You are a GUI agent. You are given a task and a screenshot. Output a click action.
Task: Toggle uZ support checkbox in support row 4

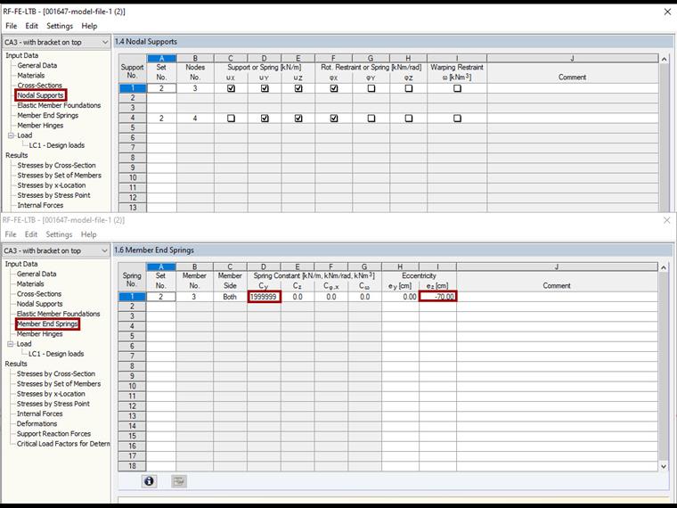pyautogui.click(x=298, y=118)
